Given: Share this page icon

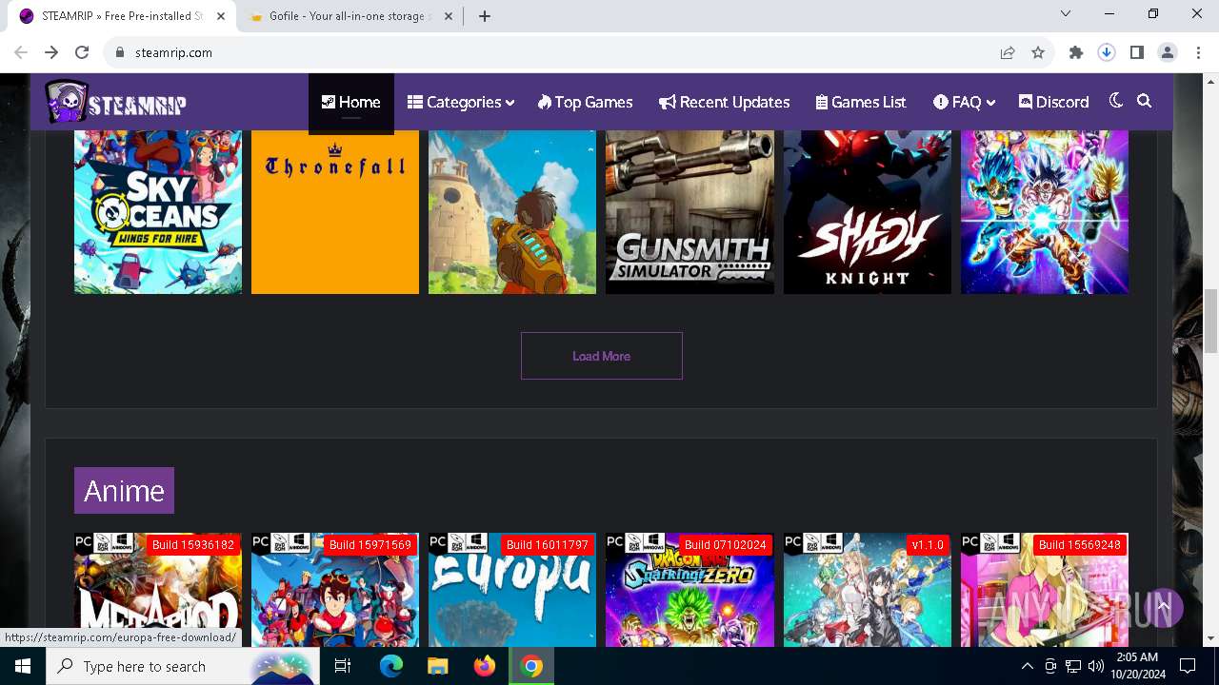Looking at the screenshot, I should (1008, 52).
